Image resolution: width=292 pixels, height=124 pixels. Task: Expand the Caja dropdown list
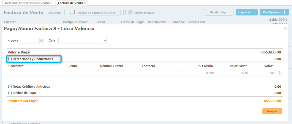[x=105, y=41]
